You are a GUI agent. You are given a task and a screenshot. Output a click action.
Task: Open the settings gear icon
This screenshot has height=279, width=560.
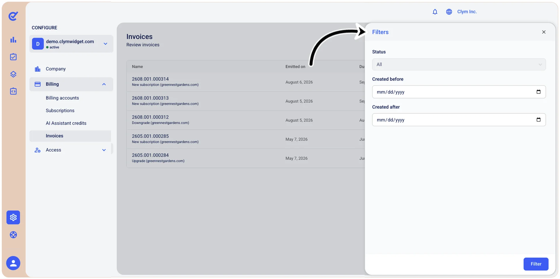[13, 217]
